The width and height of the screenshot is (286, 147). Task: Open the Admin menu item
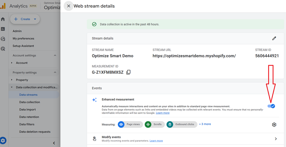pyautogui.click(x=17, y=31)
